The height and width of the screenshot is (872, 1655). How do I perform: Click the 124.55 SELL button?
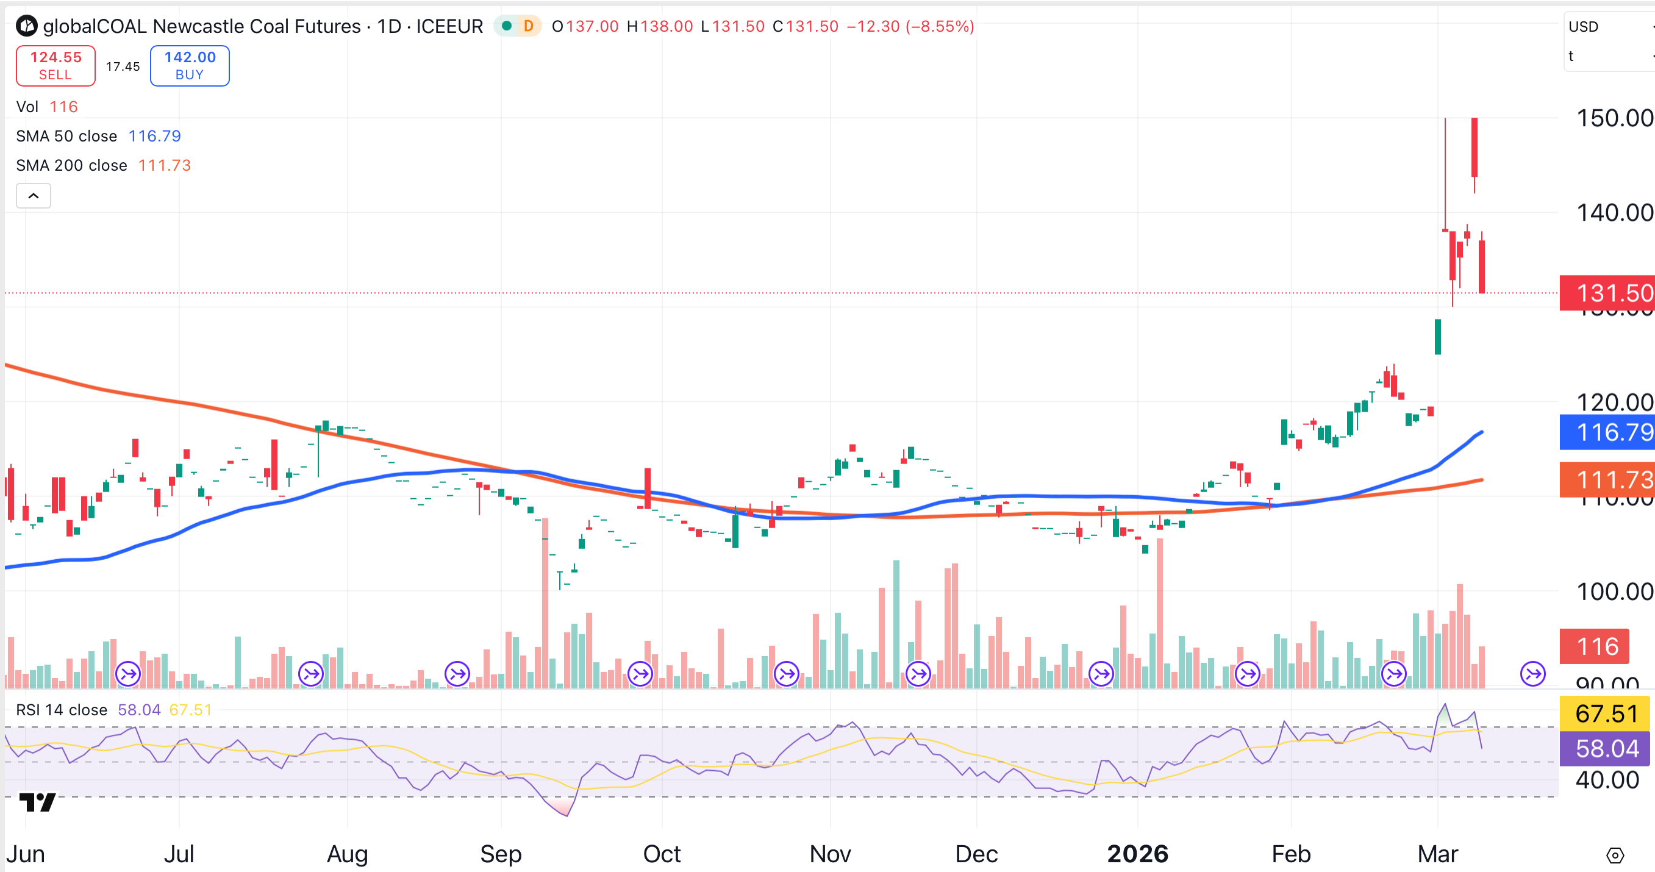pyautogui.click(x=55, y=65)
